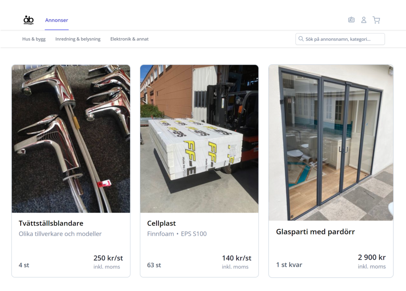Click the Glasparti med pardörr title
The width and height of the screenshot is (406, 291).
pos(315,231)
